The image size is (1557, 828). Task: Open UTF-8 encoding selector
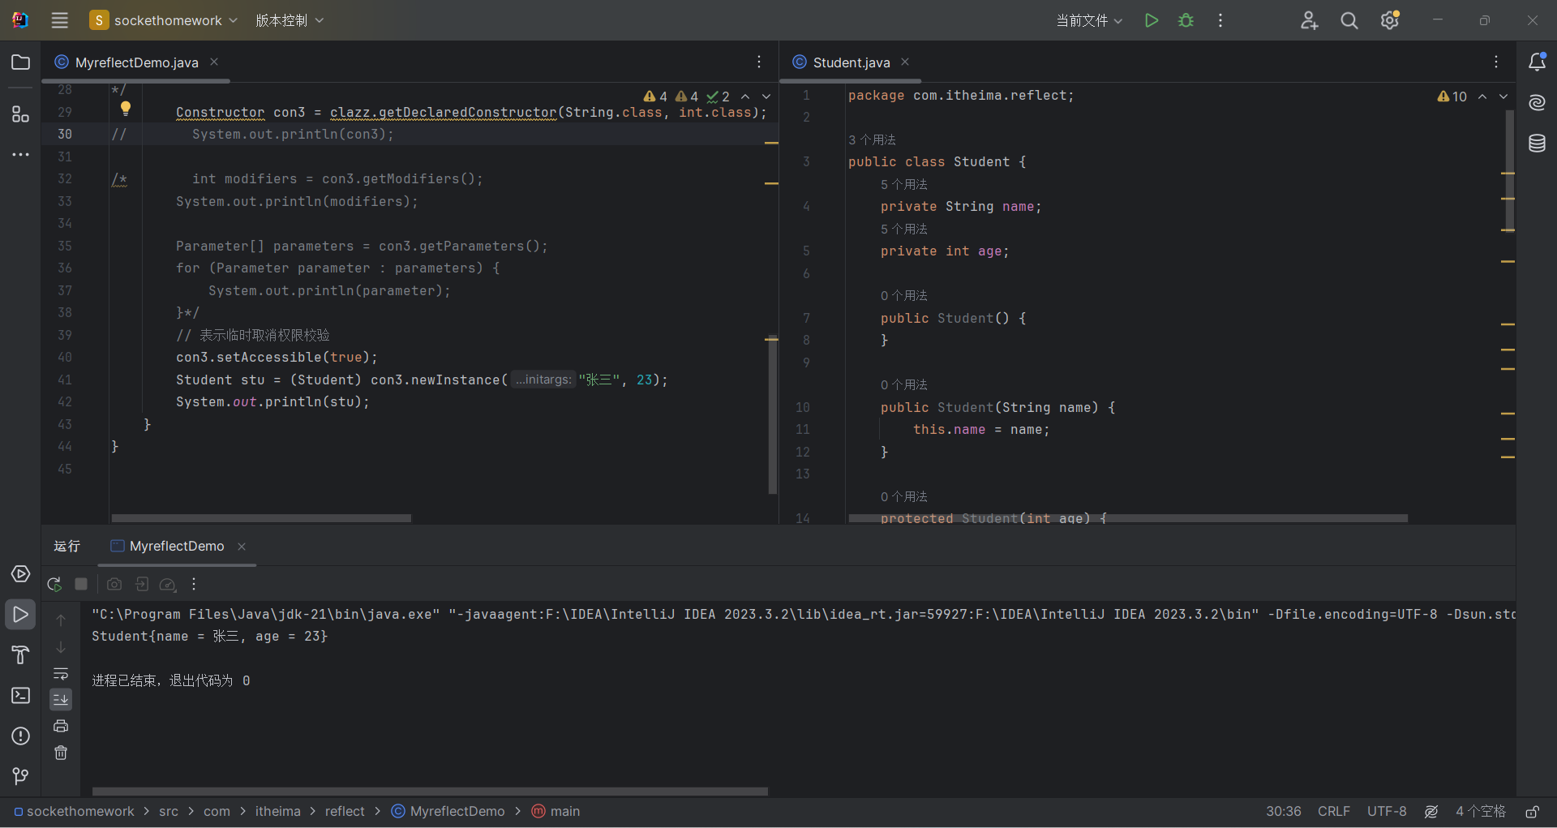click(1387, 812)
